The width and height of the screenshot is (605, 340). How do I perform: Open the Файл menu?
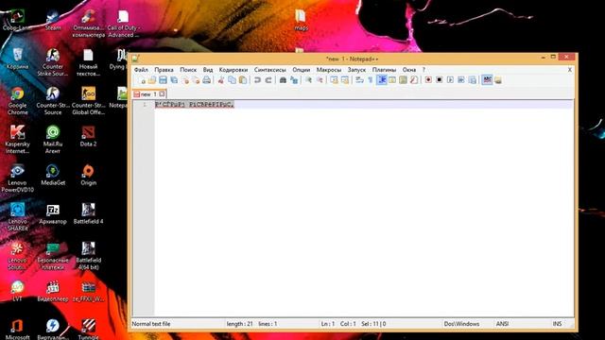coord(141,70)
